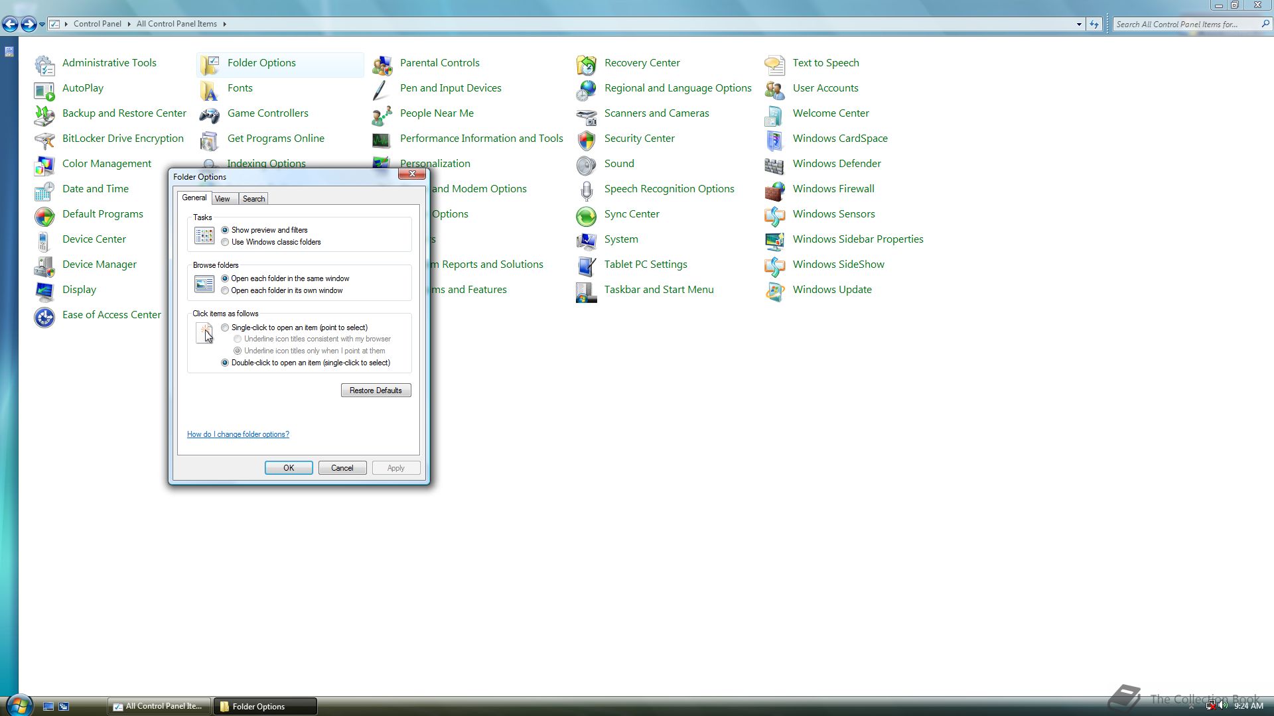Screen dimensions: 1274x716
Task: Switch to the View tab
Action: tap(222, 199)
